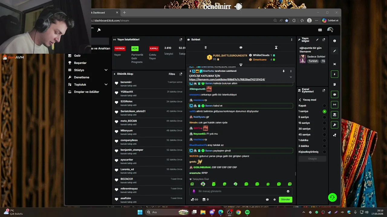
Task: Click the storefront icon with 0 count
Action: pyautogui.click(x=204, y=200)
